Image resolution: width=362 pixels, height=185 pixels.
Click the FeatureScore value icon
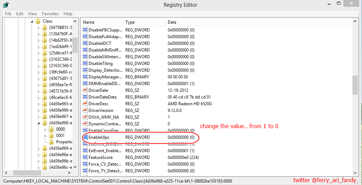85,157
